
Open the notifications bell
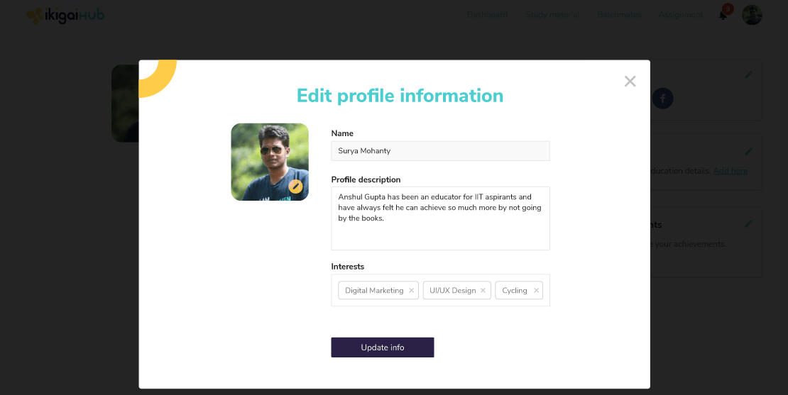pyautogui.click(x=723, y=15)
